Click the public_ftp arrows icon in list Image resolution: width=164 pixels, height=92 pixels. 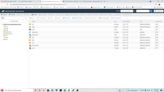30,32
